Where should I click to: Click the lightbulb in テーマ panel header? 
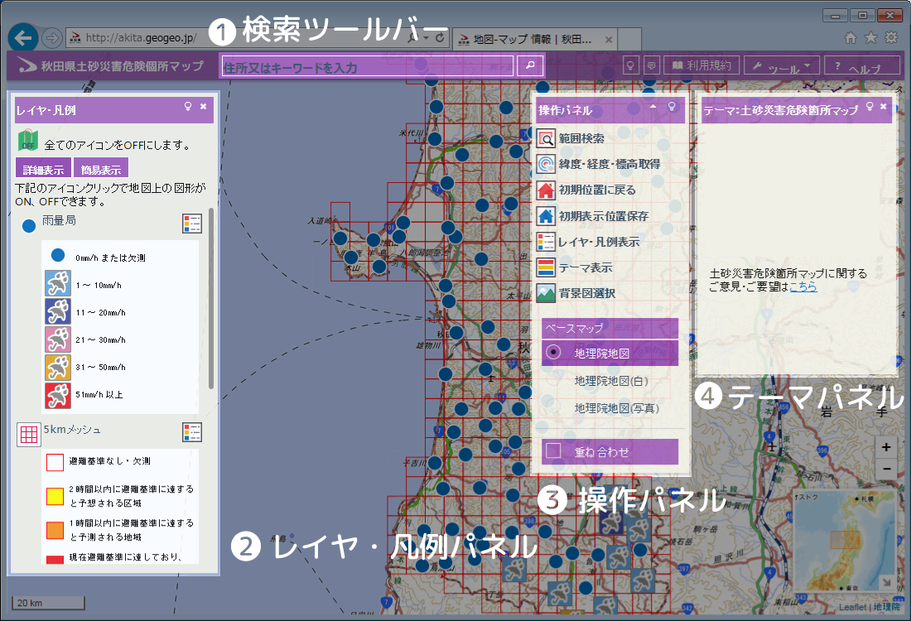[870, 106]
